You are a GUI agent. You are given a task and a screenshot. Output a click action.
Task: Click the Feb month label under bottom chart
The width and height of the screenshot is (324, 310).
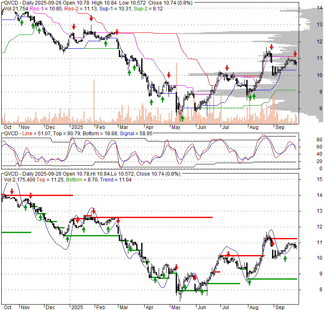tap(101, 308)
